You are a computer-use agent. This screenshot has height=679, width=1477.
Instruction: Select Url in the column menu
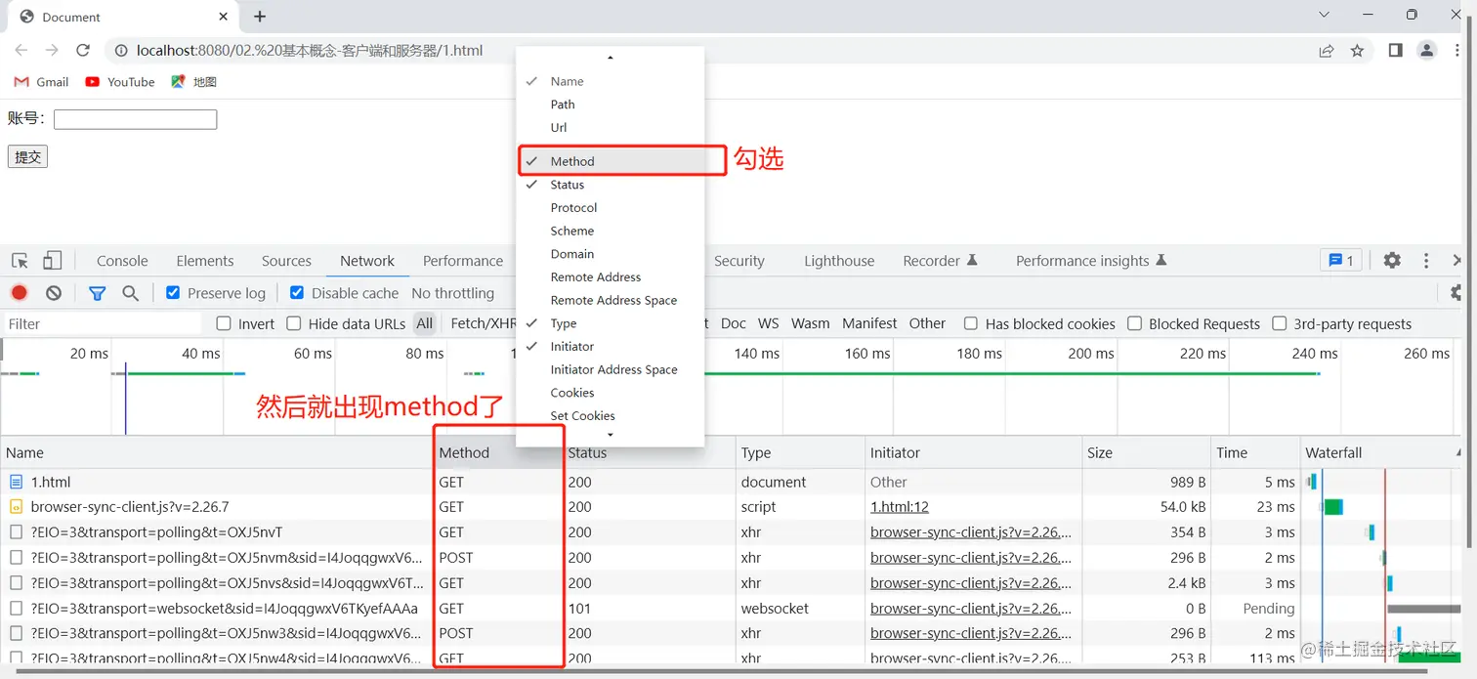pos(611,127)
